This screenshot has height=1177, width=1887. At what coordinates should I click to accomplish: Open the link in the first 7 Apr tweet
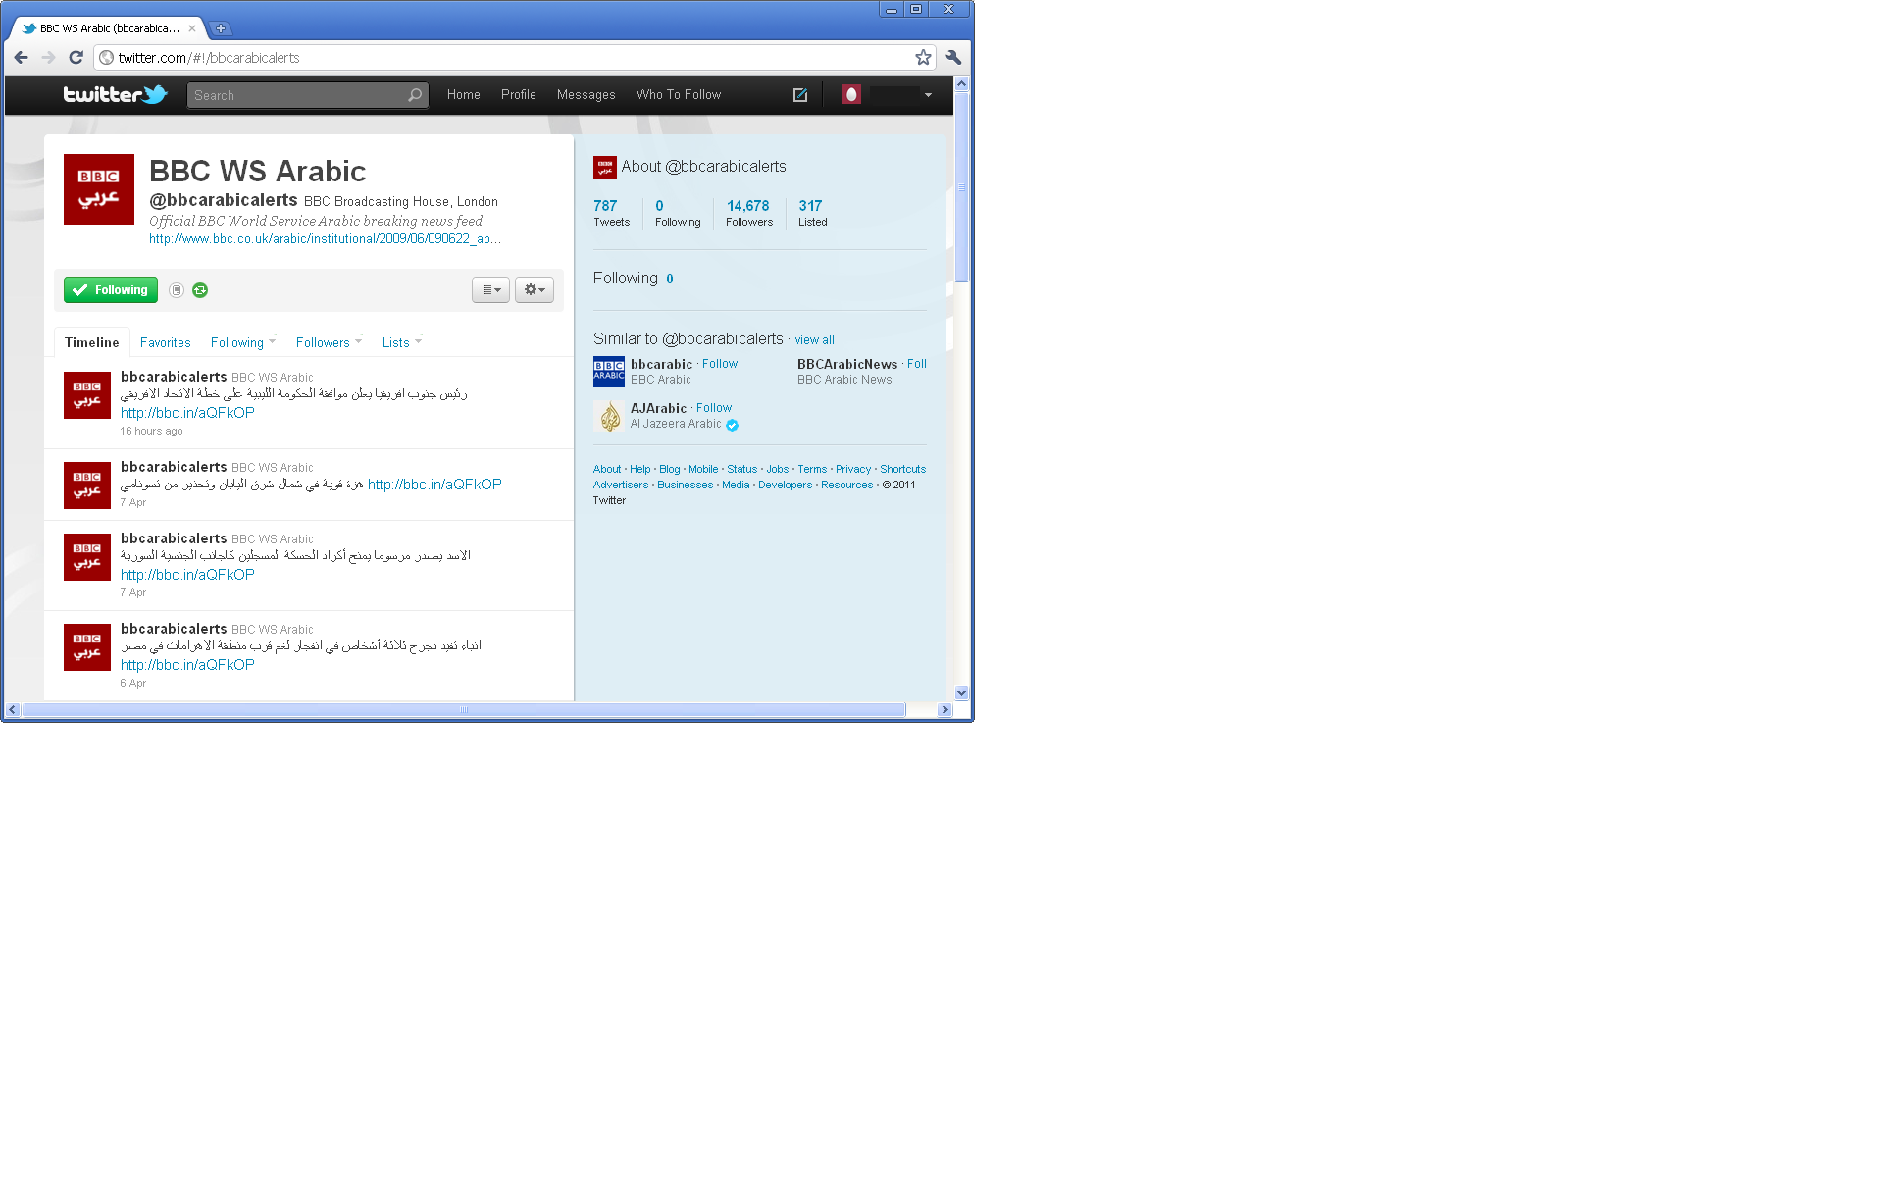(434, 485)
